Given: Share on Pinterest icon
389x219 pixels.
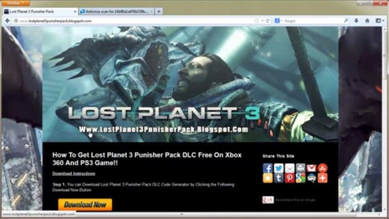Looking at the screenshot, I should (x=290, y=178).
